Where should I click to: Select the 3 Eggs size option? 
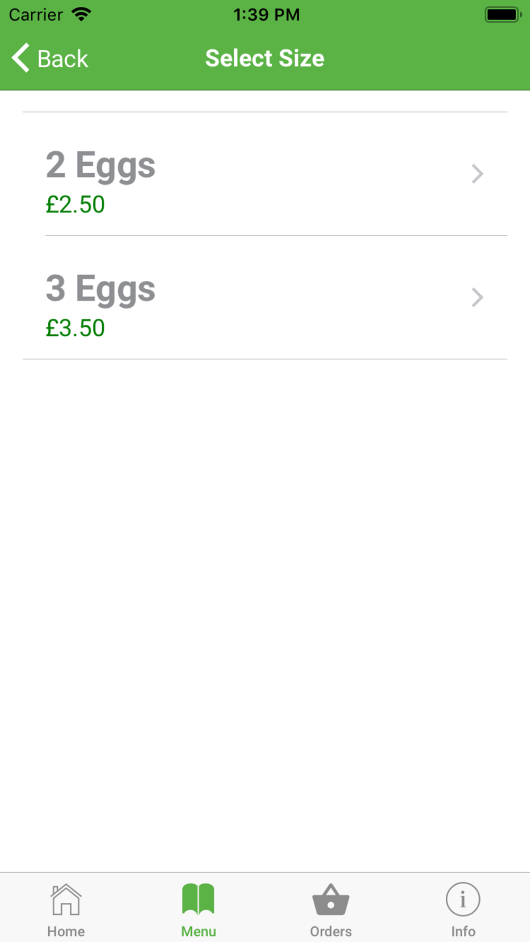[x=265, y=297]
